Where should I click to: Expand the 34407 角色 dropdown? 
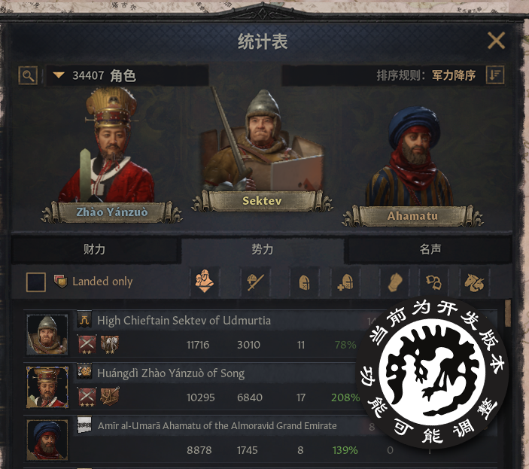[127, 75]
